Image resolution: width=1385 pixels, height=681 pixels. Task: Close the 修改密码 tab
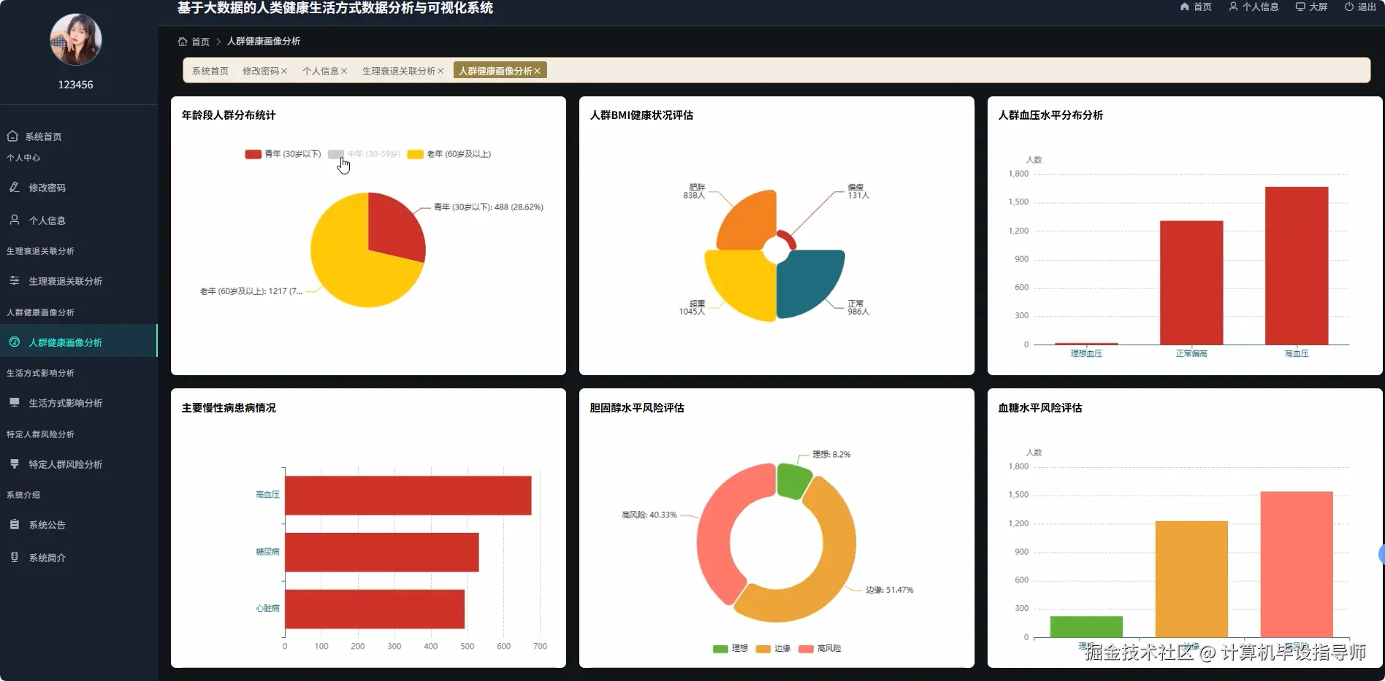pyautogui.click(x=284, y=71)
